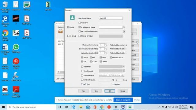Enable the Web Filter checkbox
196x110 pixels.
tap(82, 67)
